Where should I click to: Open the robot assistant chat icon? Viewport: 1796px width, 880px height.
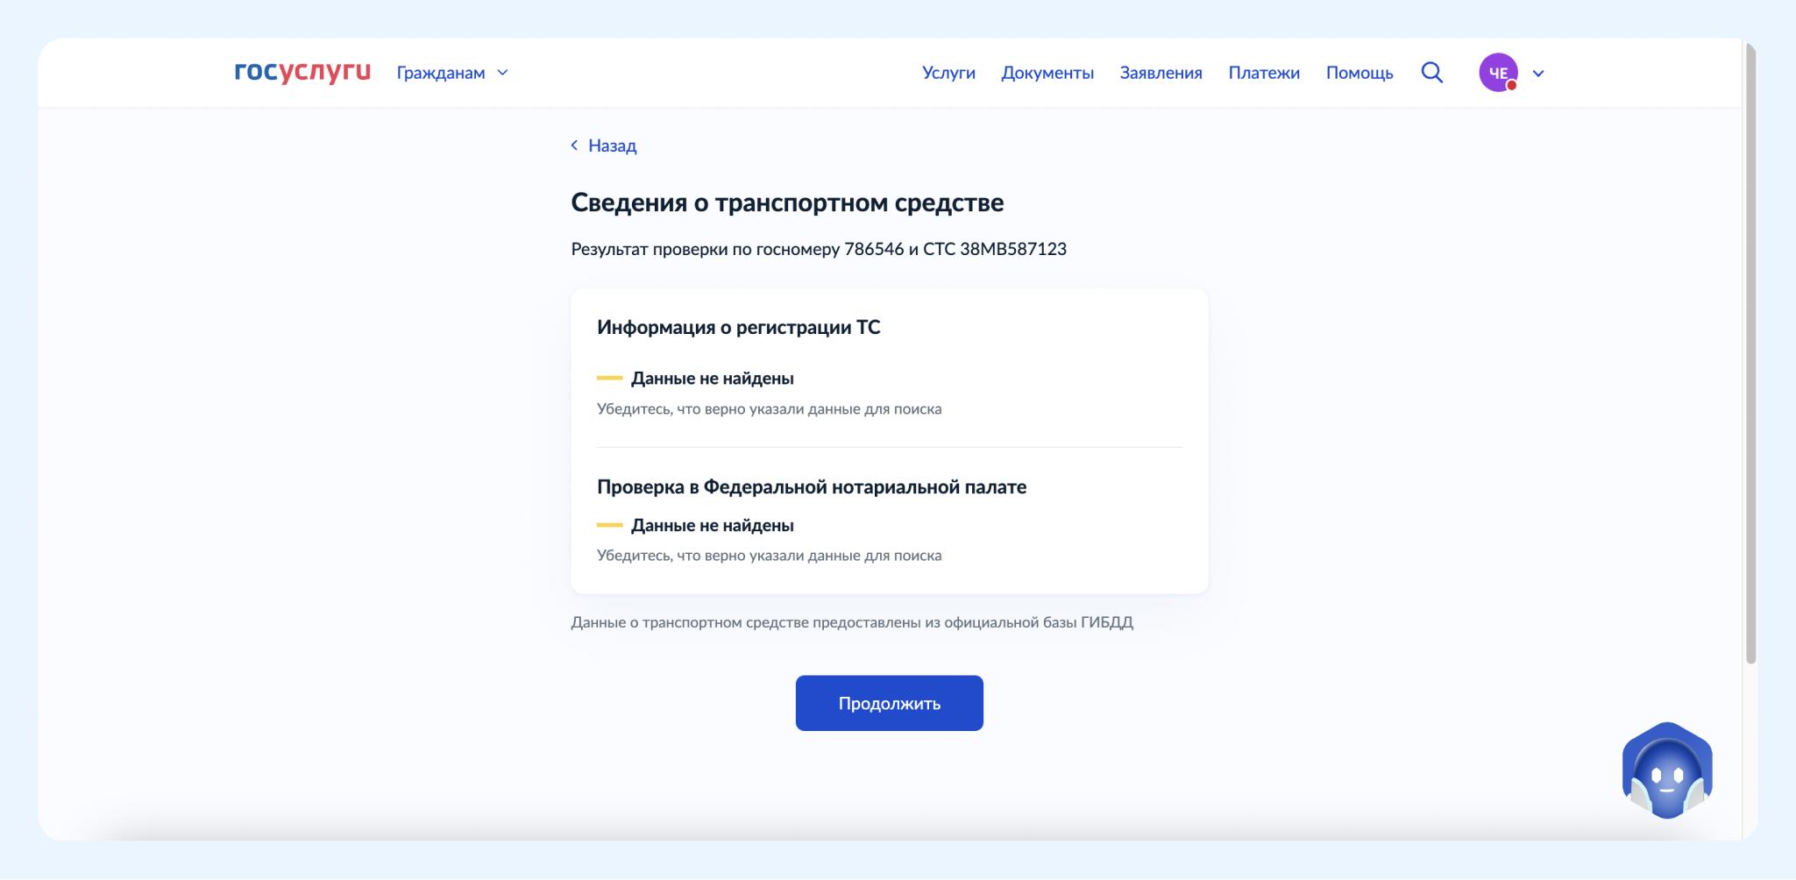(x=1666, y=770)
